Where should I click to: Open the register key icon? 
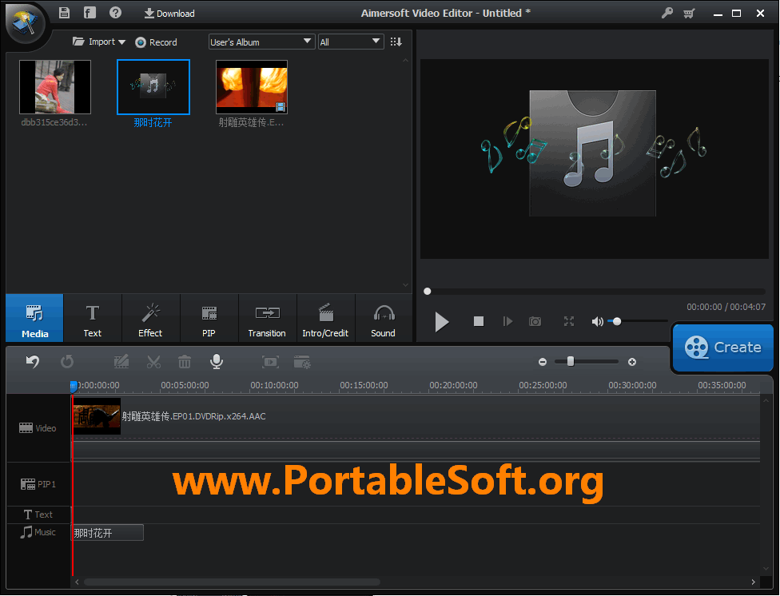pos(667,13)
